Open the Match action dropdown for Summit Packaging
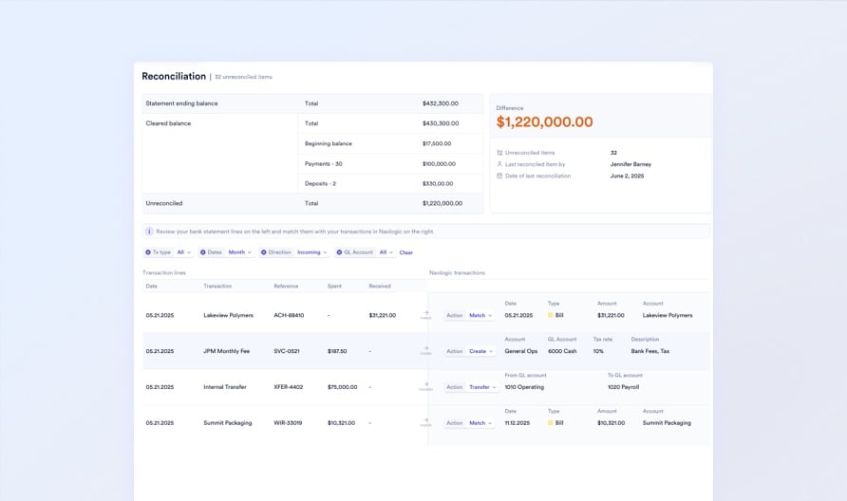 coord(480,423)
